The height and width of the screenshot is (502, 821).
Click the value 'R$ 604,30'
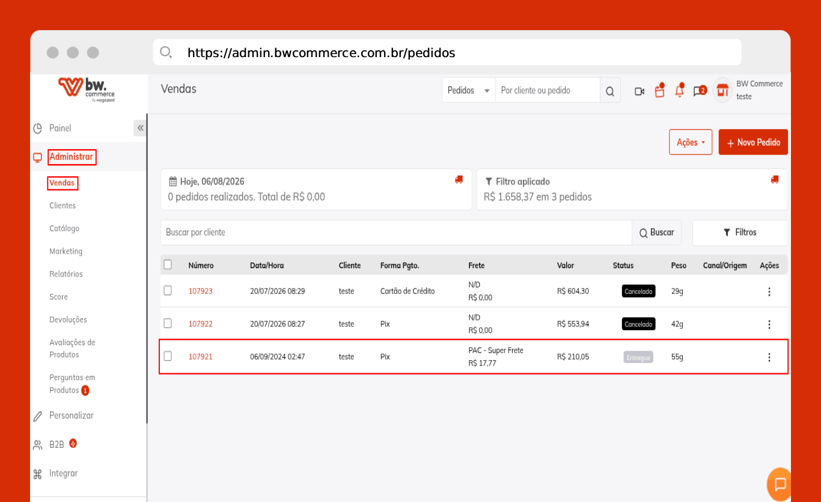point(573,291)
